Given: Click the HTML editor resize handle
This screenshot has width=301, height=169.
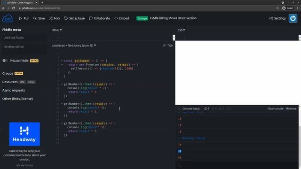Looking at the screenshot, I should click(174, 38).
